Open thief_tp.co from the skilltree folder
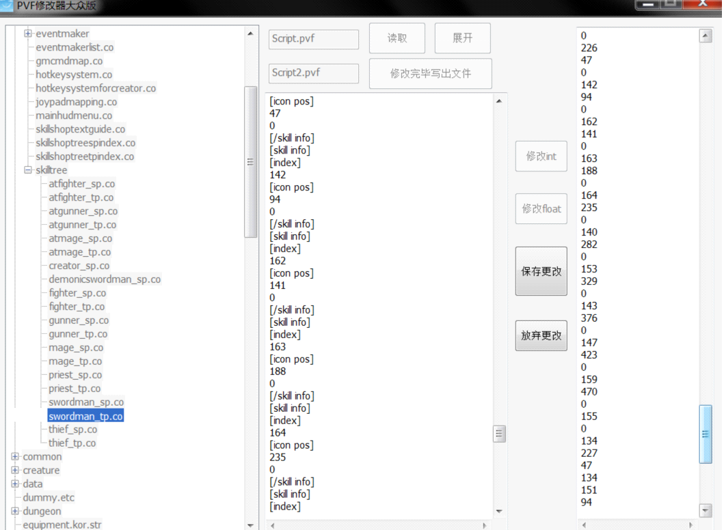The height and width of the screenshot is (530, 724). tap(72, 443)
